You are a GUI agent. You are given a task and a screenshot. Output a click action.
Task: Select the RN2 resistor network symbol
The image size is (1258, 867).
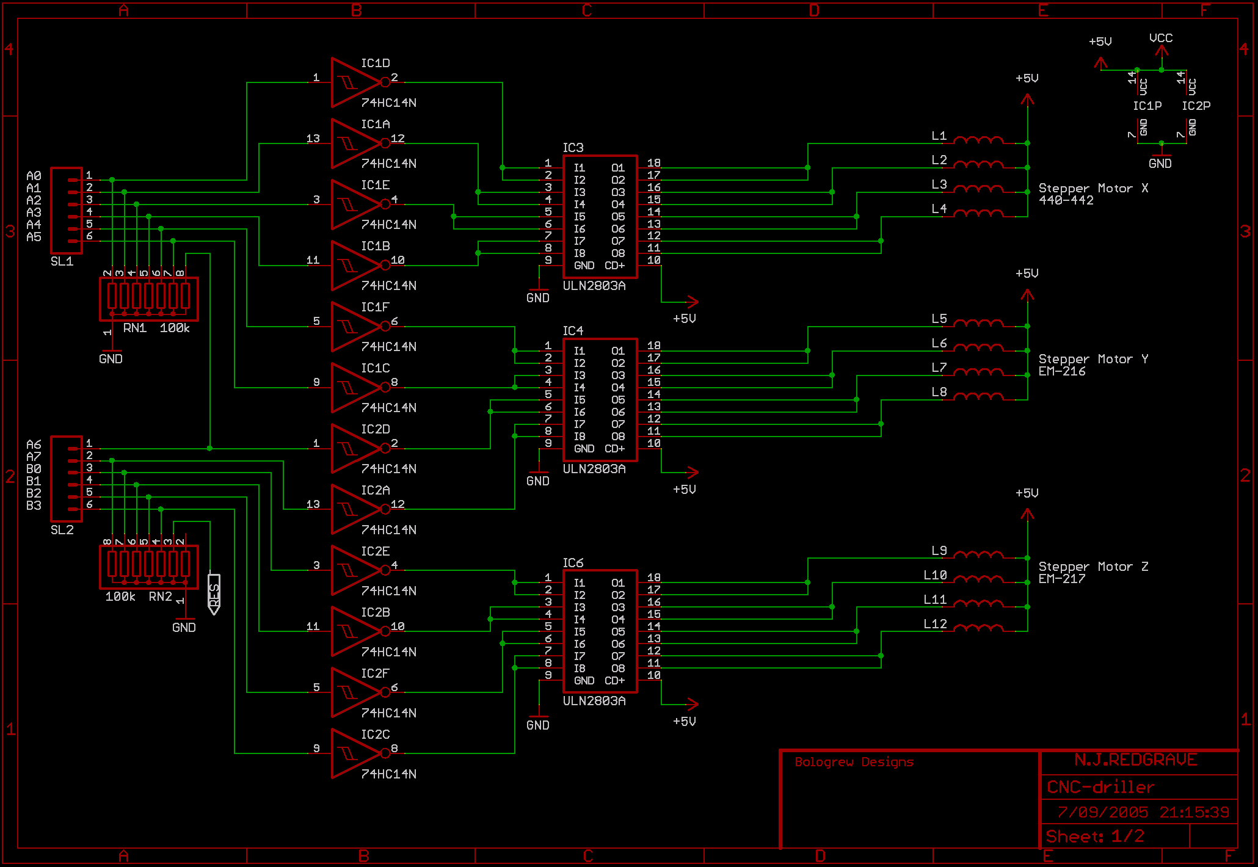[x=149, y=567]
